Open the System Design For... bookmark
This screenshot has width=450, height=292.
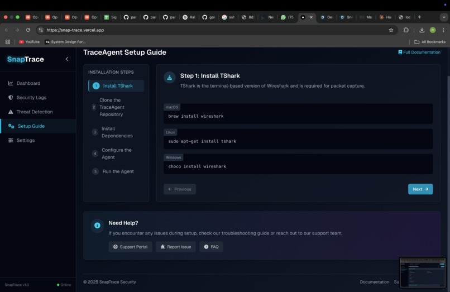click(x=65, y=42)
